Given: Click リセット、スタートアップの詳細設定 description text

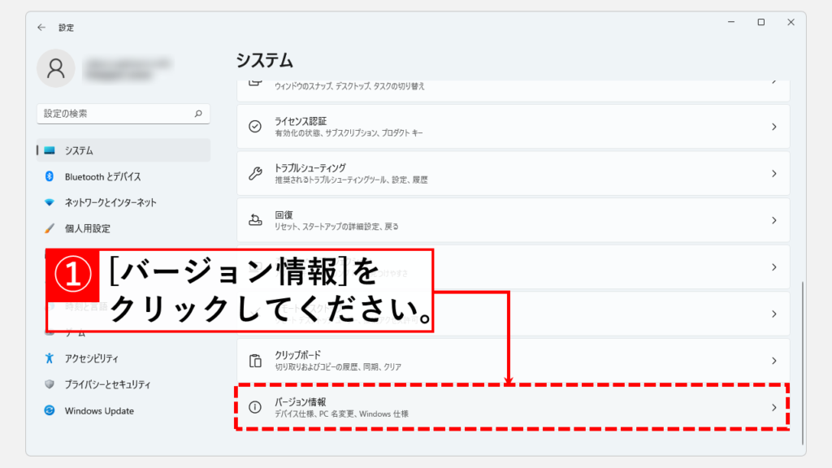Looking at the screenshot, I should coord(336,227).
